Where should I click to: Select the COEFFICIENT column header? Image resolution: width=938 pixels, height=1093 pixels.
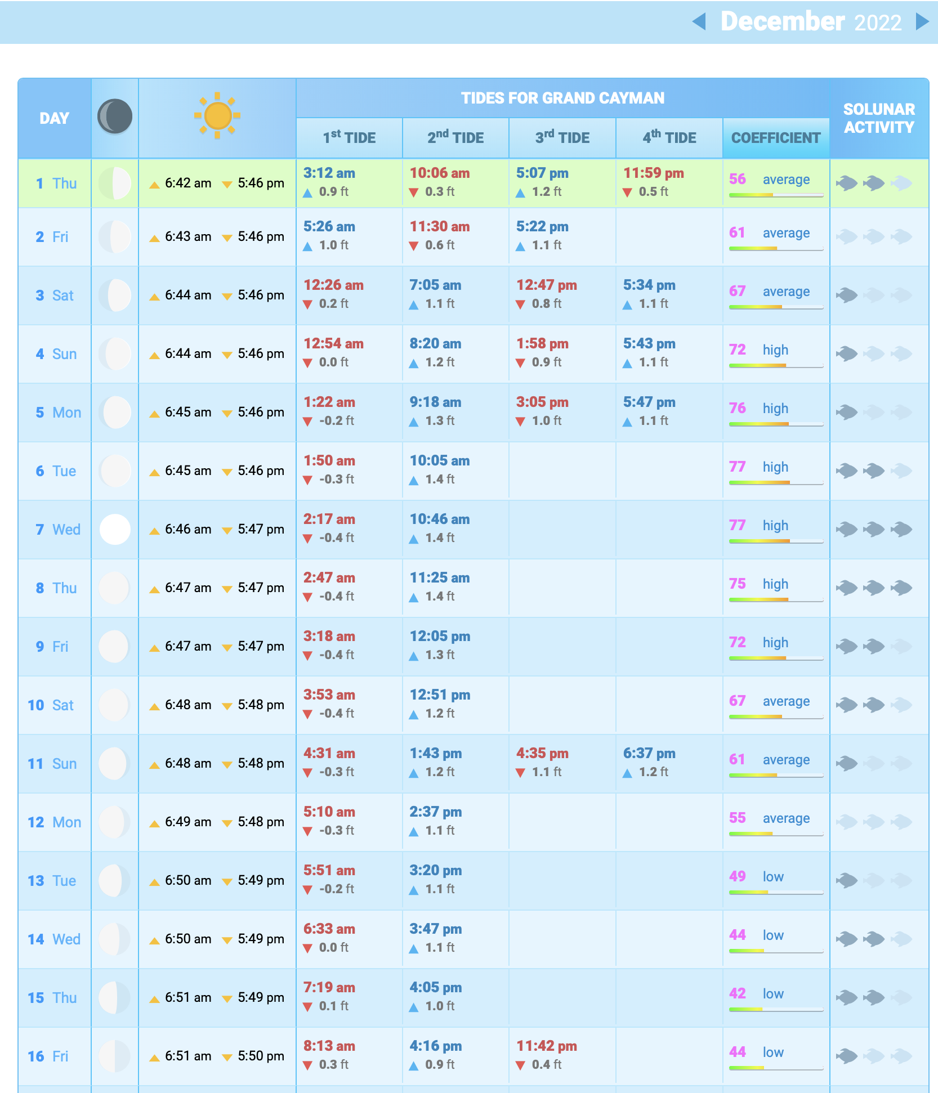775,138
